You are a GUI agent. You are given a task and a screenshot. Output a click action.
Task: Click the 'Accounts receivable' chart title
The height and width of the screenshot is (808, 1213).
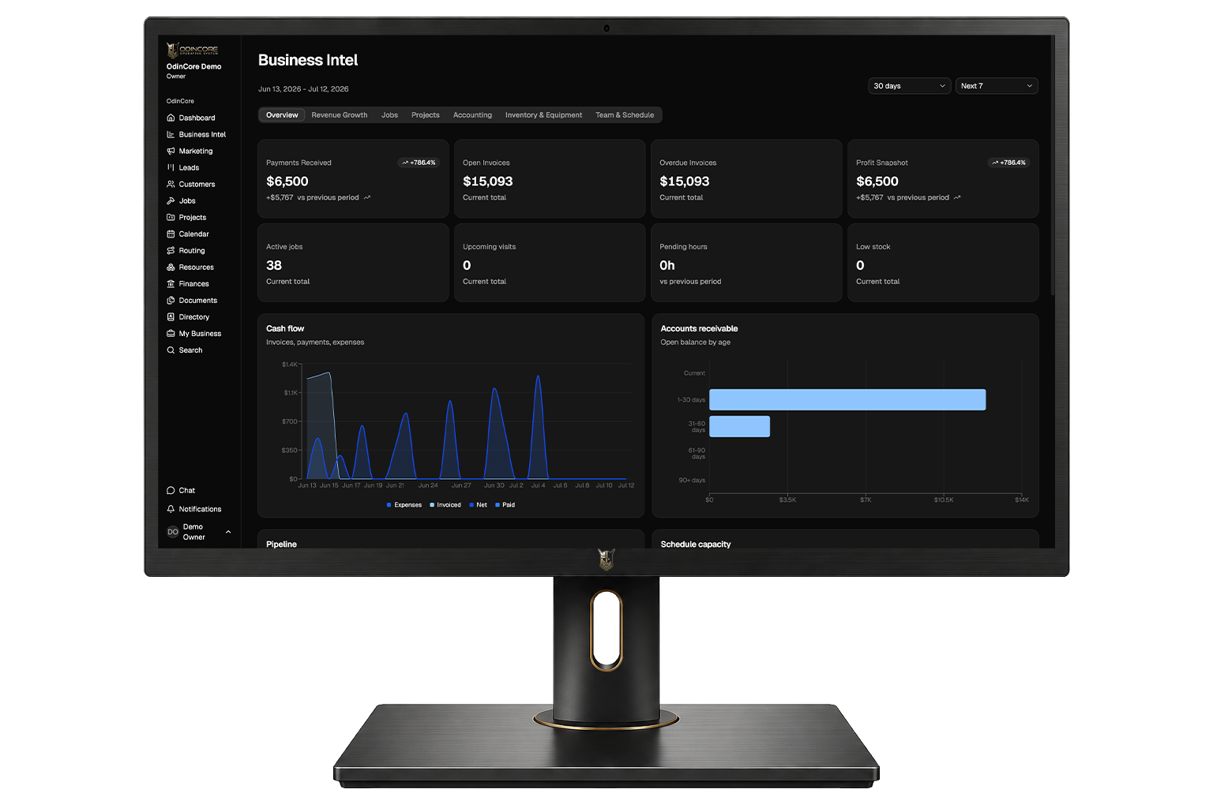[x=699, y=328]
